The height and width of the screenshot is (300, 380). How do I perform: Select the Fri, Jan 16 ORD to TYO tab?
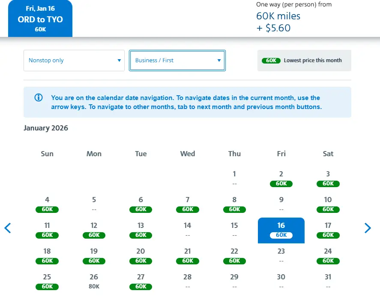pyautogui.click(x=40, y=19)
